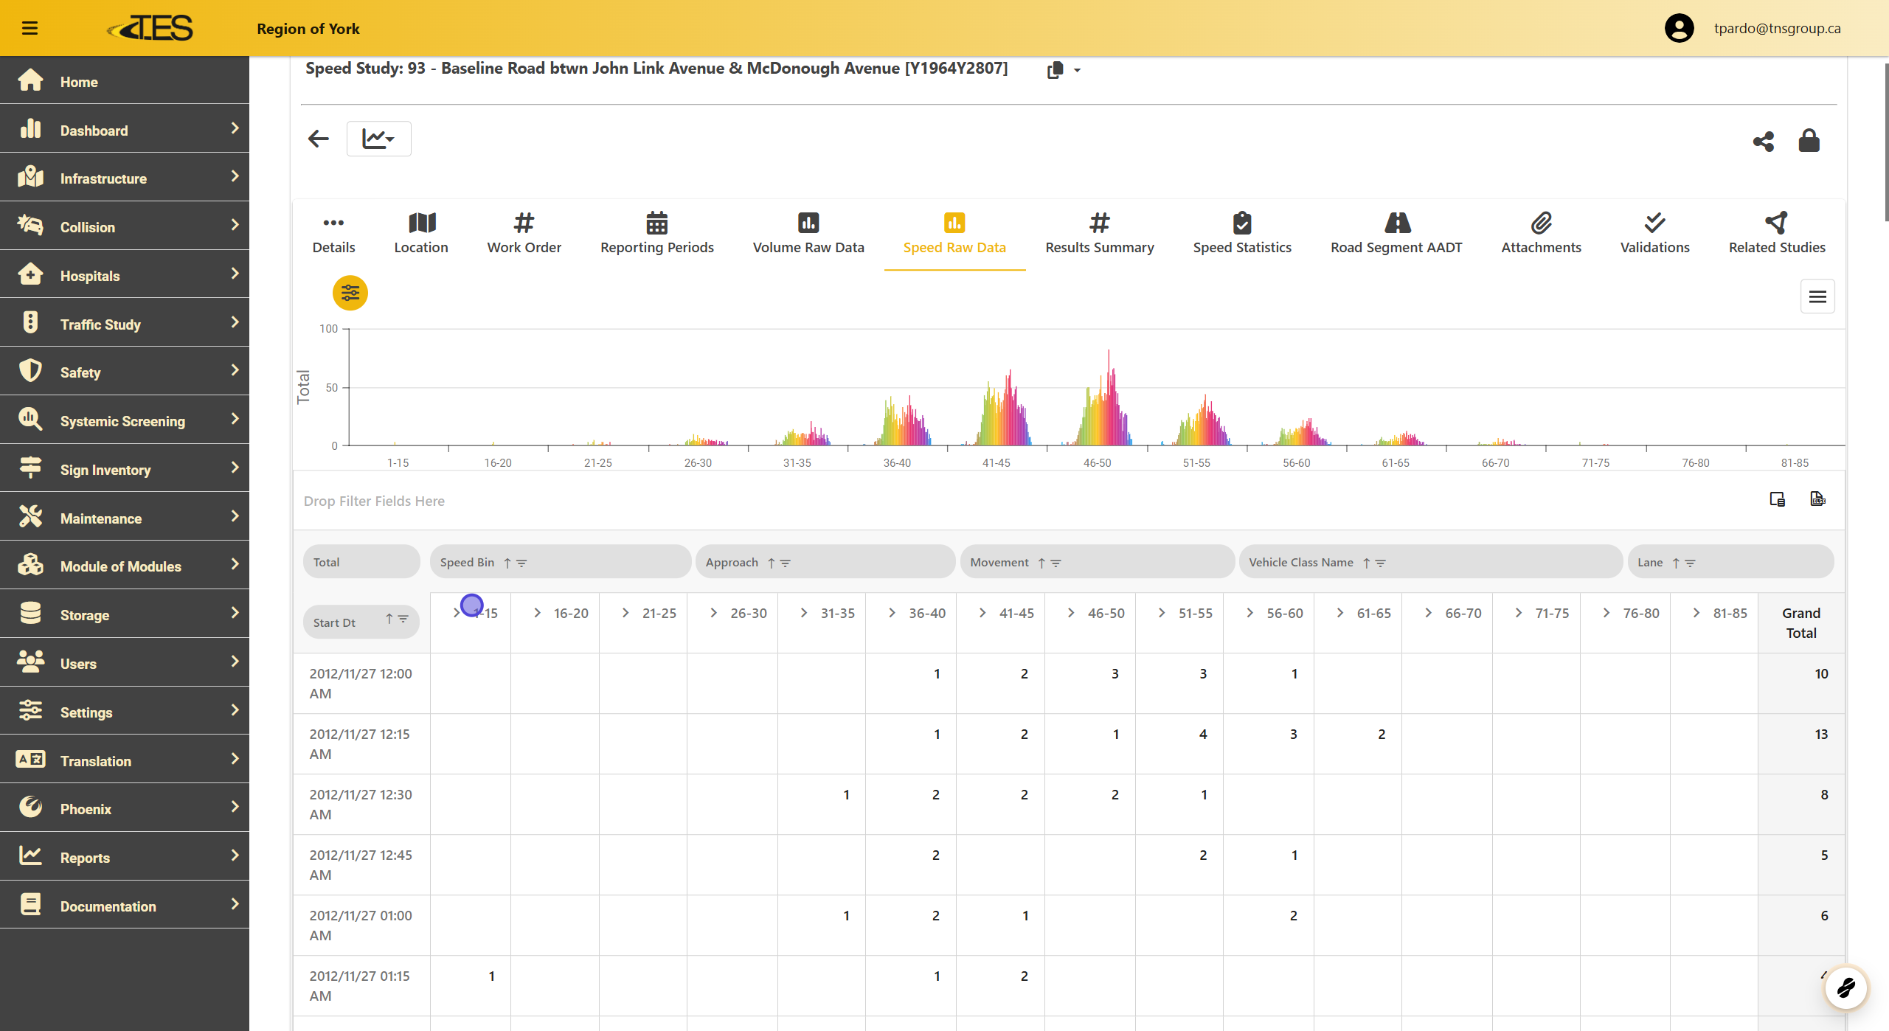Open the chart type dropdown button
This screenshot has width=1889, height=1031.
tap(378, 139)
